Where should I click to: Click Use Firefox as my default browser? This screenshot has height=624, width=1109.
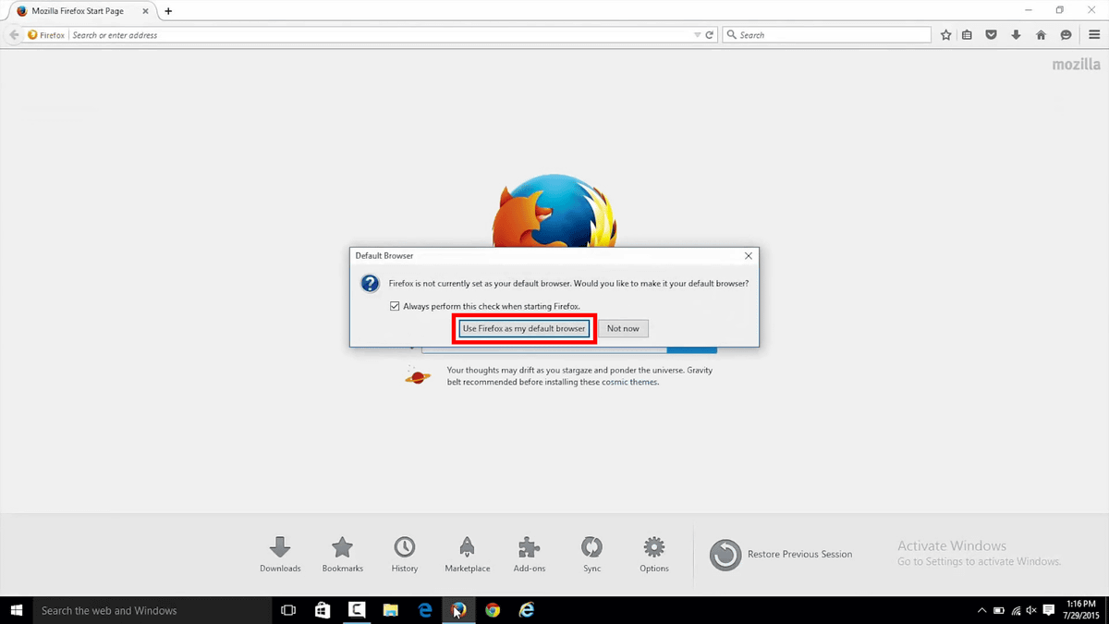click(524, 328)
